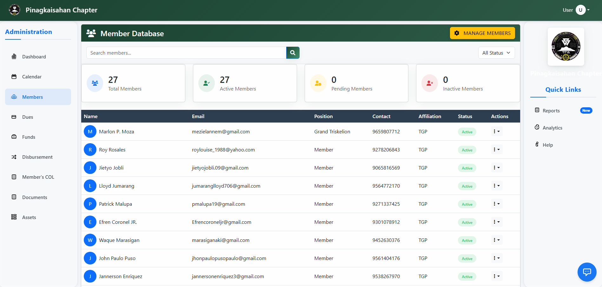Click the chapter logo thumbnail in right panel
The image size is (602, 287).
566,47
